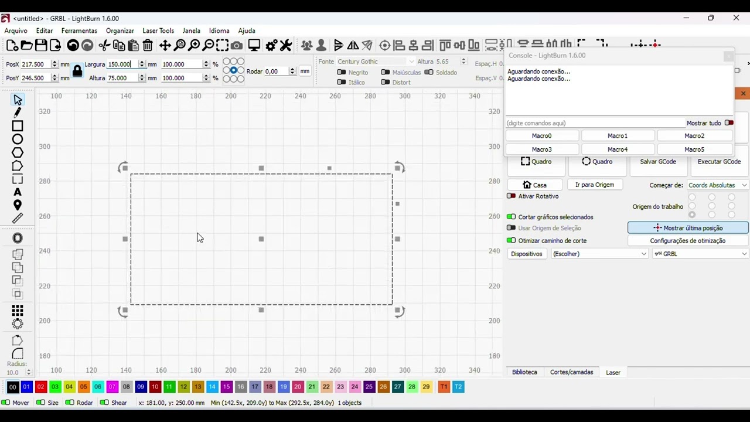Switch to the Biblioteca tab
Screen dimensions: 750x422
click(x=524, y=372)
